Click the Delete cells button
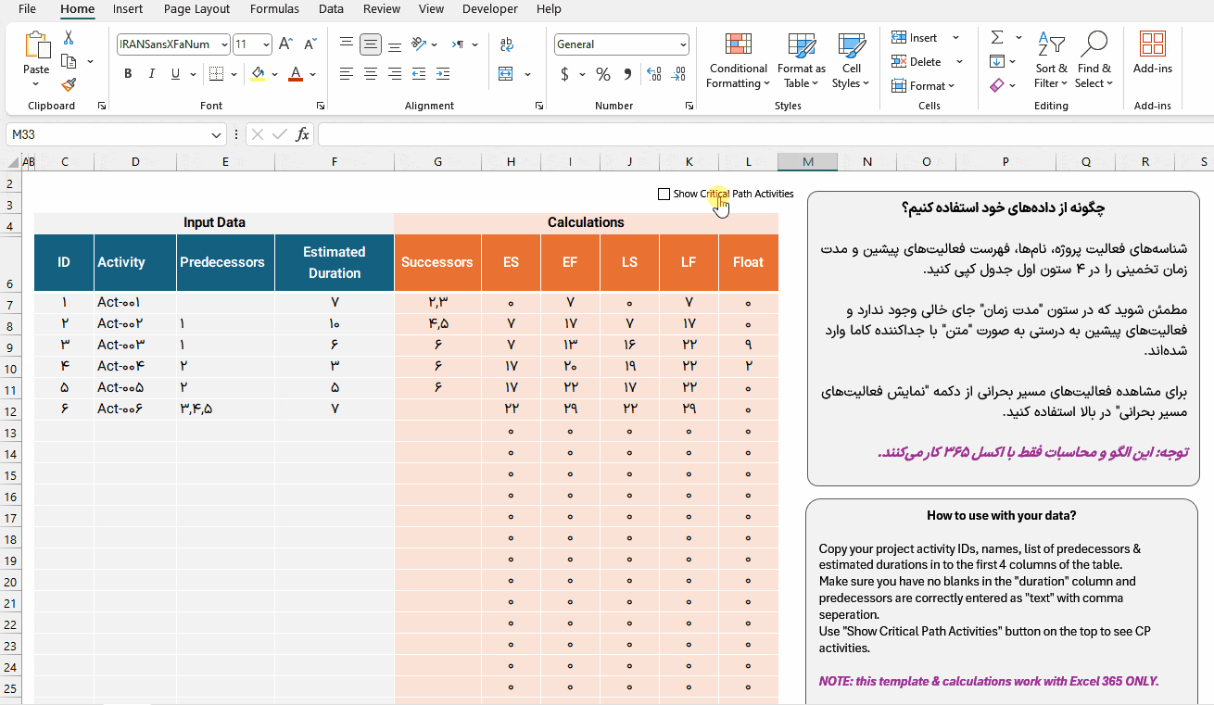 click(917, 62)
